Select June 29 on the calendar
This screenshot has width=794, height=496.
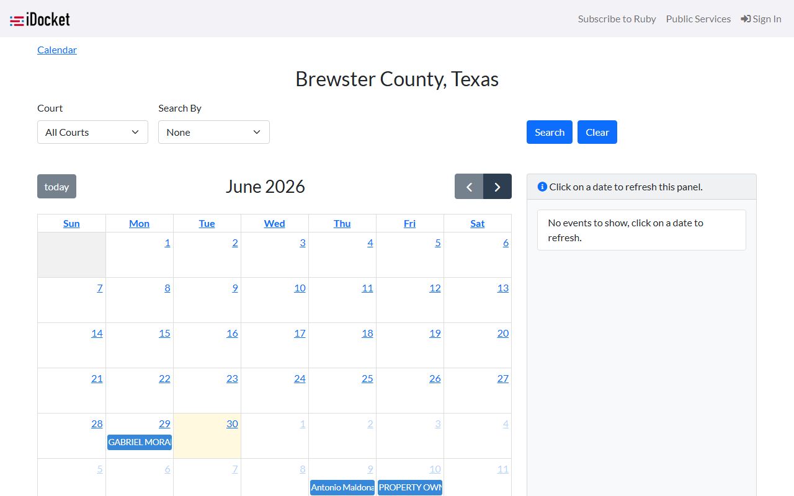tap(164, 423)
